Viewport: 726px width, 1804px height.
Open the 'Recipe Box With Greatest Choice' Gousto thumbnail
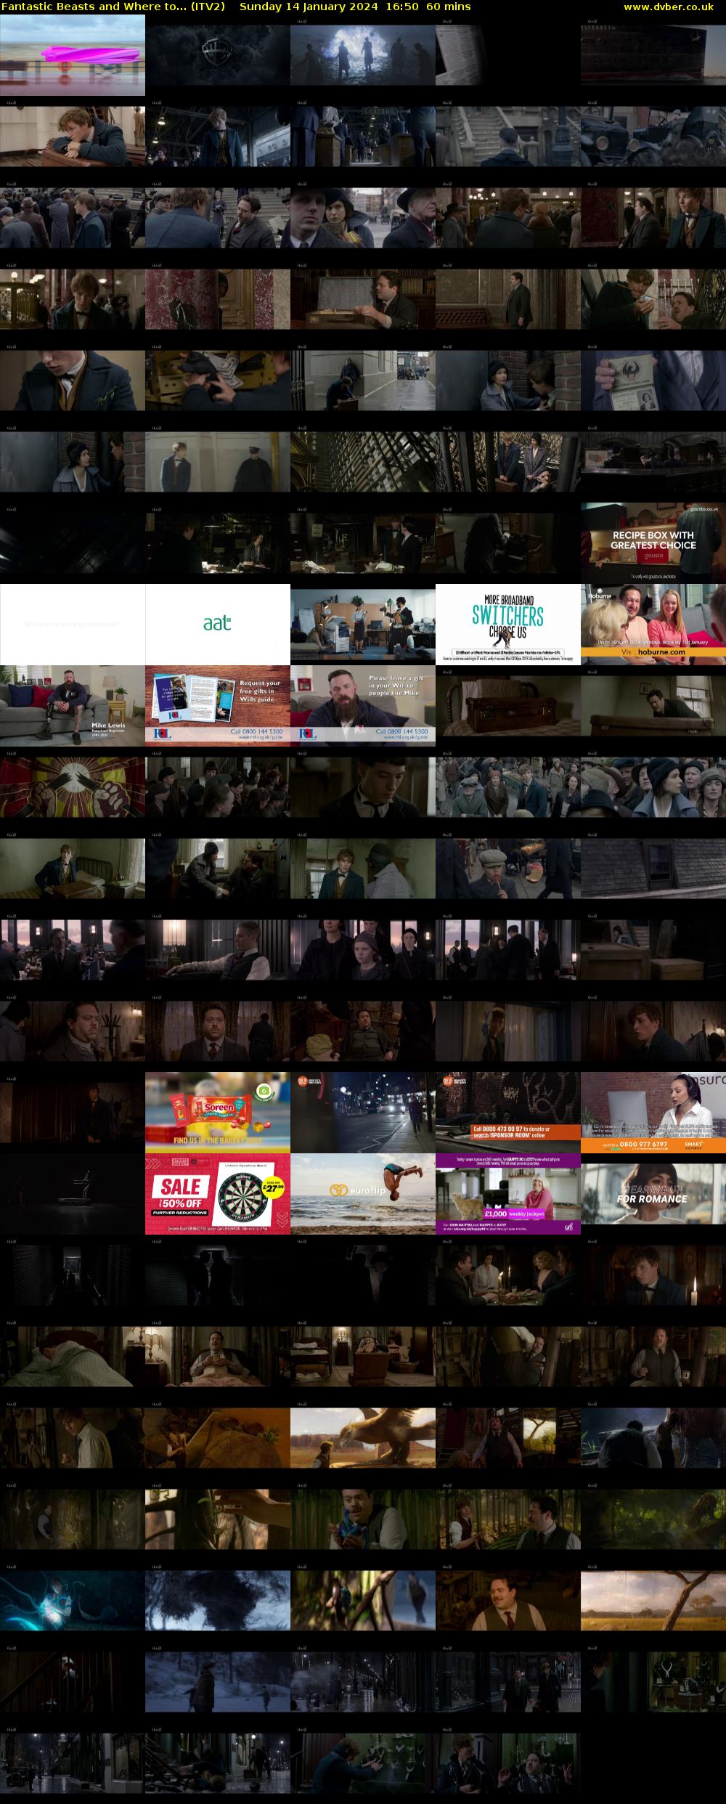(653, 543)
